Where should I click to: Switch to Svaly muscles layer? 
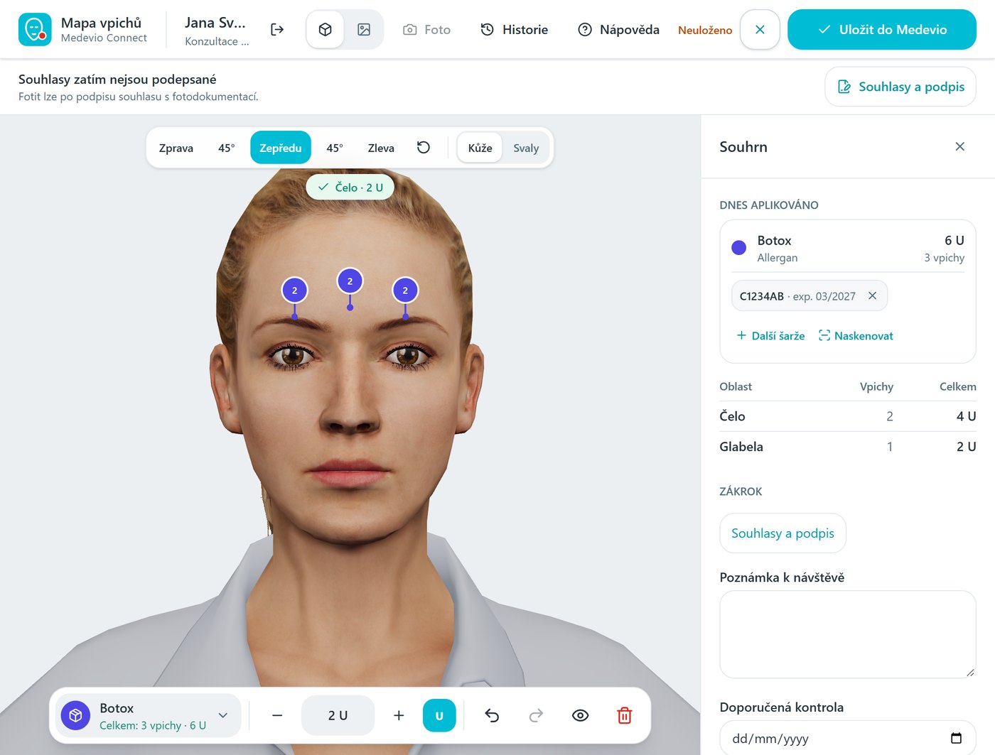(x=526, y=148)
